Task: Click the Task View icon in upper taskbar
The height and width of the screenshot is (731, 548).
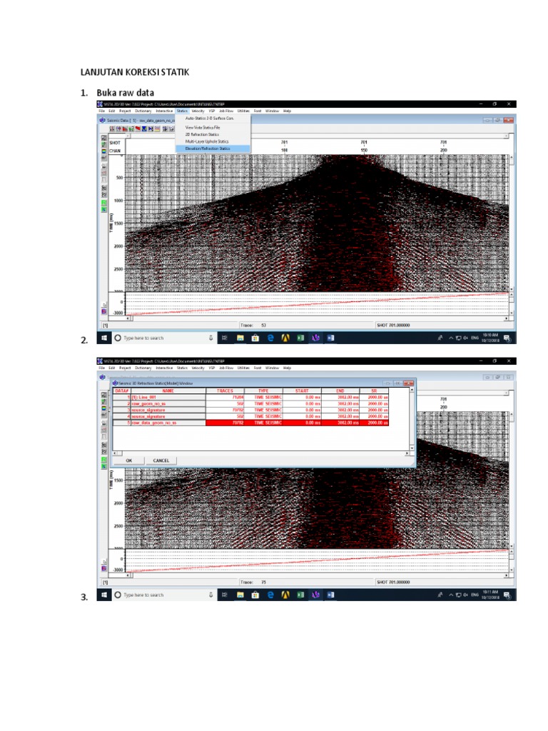Action: click(225, 338)
